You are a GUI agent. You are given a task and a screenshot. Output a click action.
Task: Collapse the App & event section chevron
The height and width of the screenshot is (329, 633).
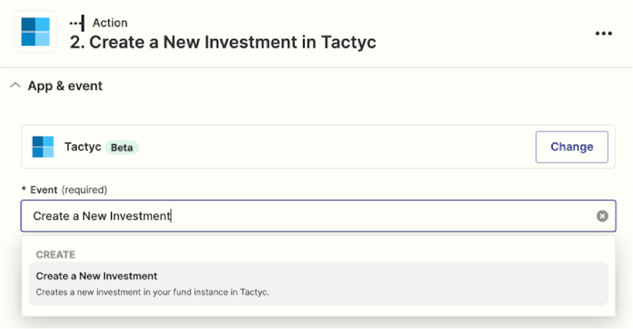tap(15, 86)
